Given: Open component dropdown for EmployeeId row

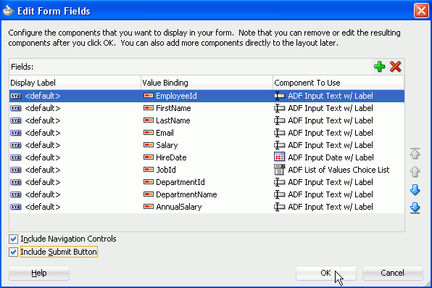Looking at the screenshot, I should (x=338, y=96).
